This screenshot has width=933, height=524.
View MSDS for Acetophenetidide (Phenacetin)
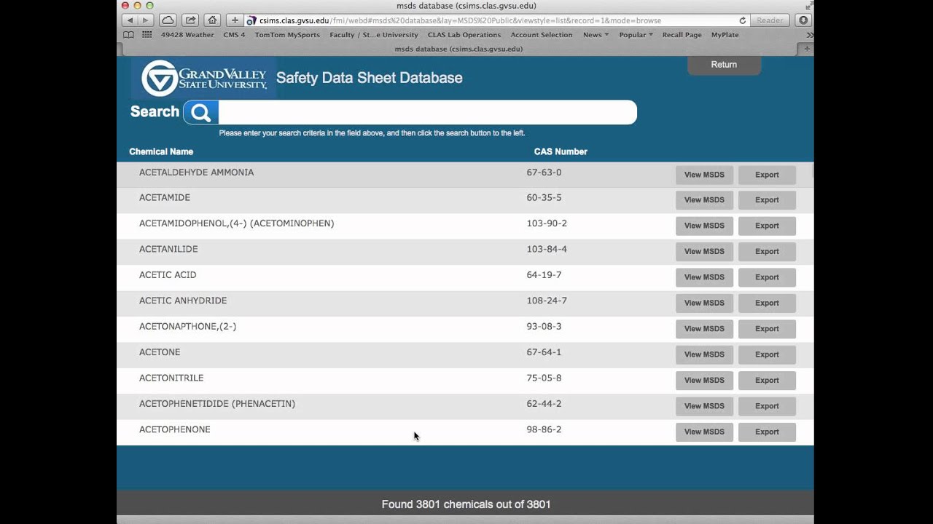coord(704,406)
